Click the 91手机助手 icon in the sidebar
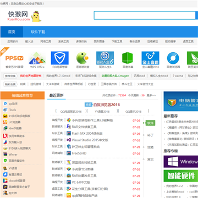Image resolution: width=198 pixels, height=198 pixels. [x=5, y=116]
